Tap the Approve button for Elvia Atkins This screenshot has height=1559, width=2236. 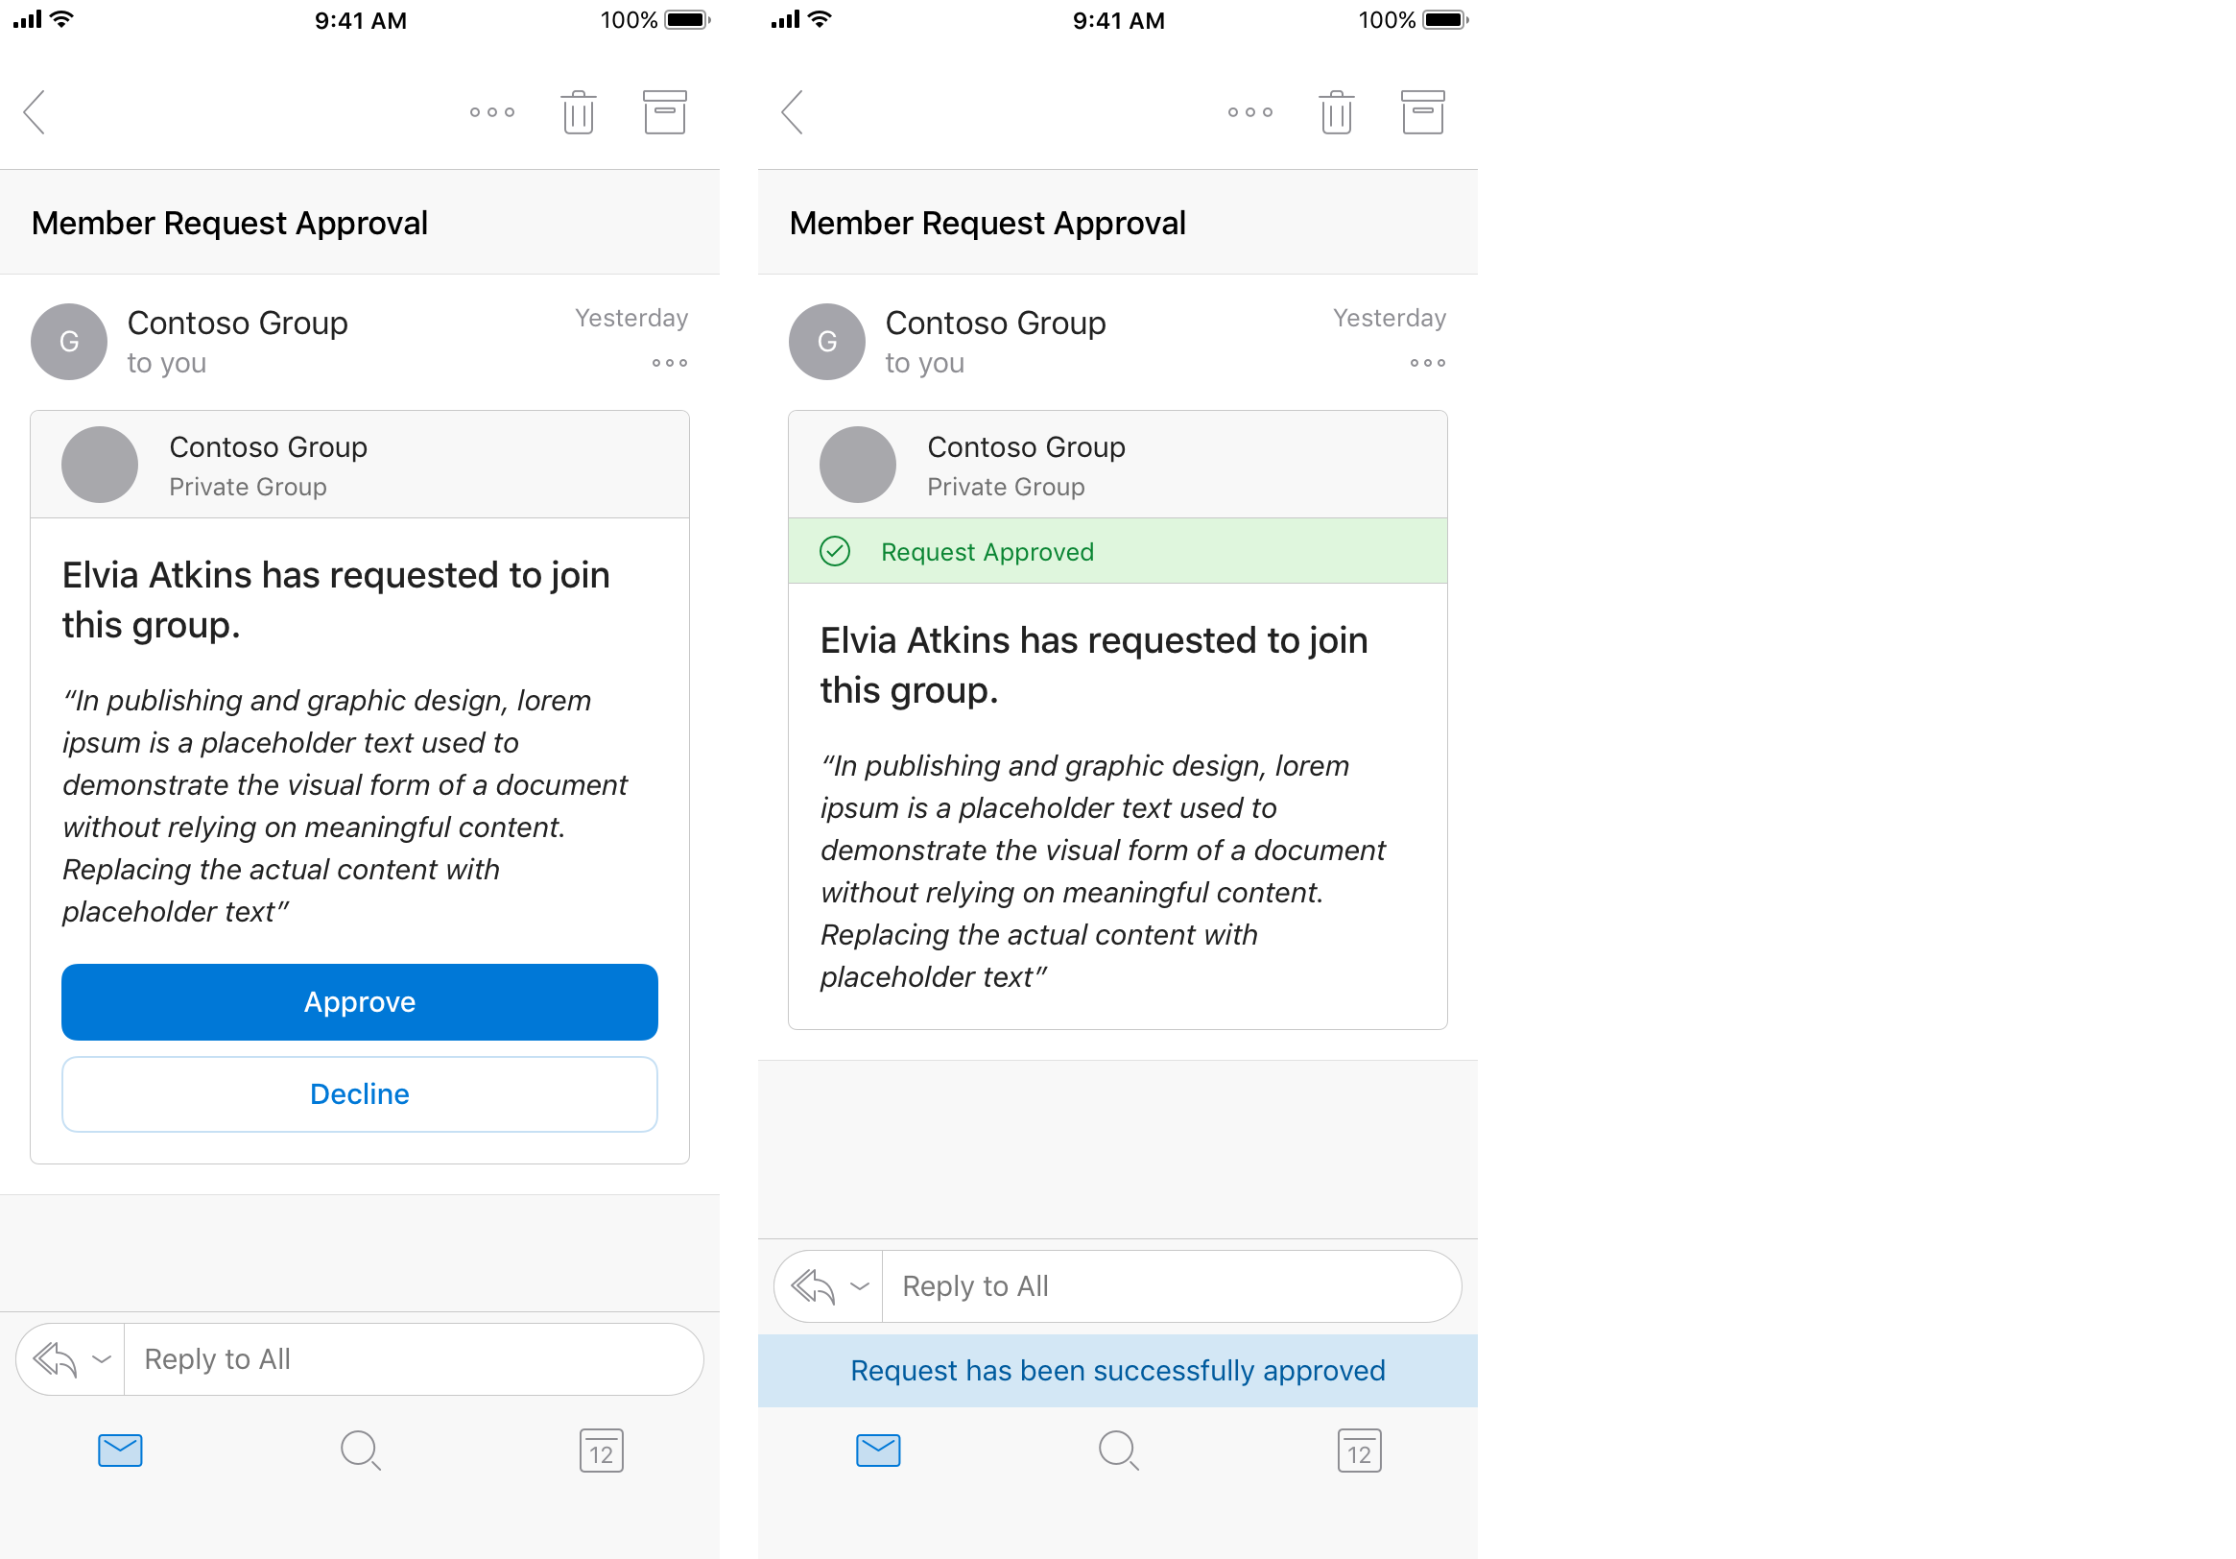click(x=357, y=1001)
